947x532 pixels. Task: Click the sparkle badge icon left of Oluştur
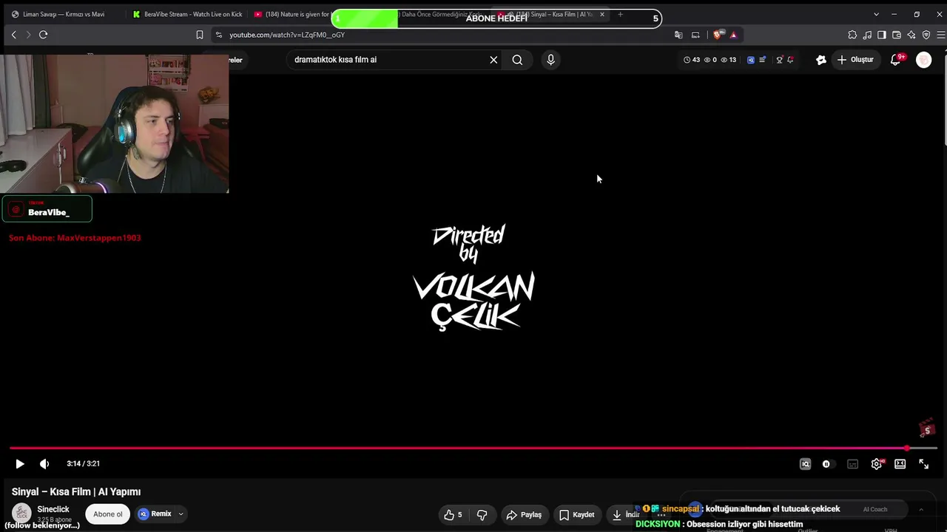[x=821, y=60]
